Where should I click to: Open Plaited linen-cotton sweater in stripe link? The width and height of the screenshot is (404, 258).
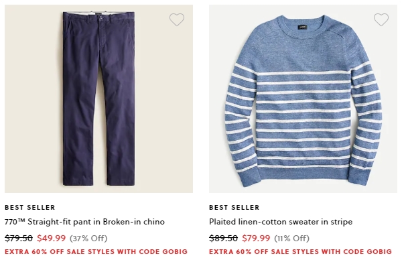tap(281, 222)
